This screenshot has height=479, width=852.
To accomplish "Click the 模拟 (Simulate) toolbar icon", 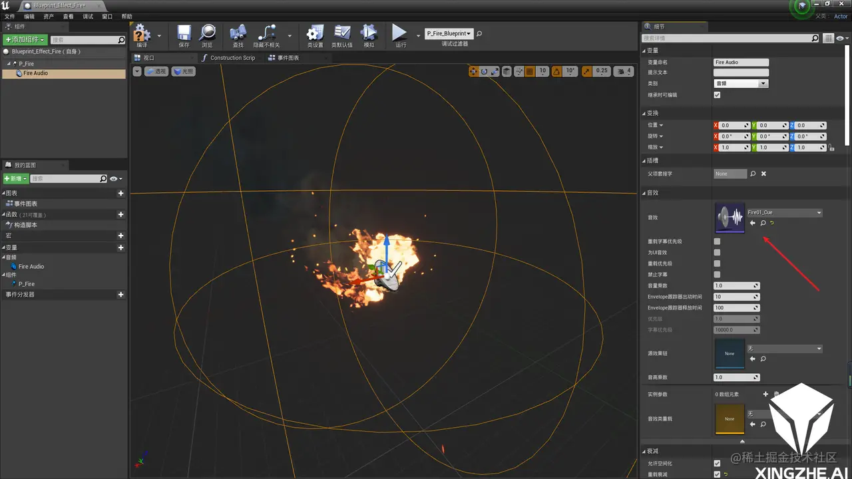I will click(x=369, y=34).
